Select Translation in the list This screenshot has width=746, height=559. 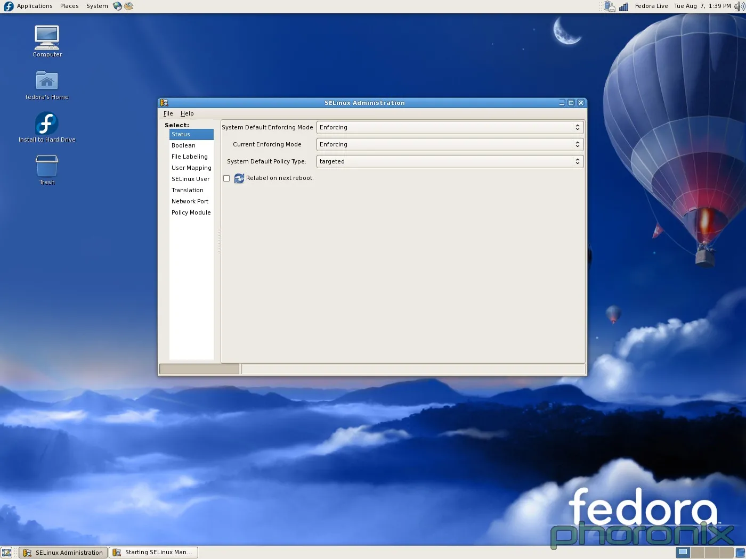(x=191, y=190)
